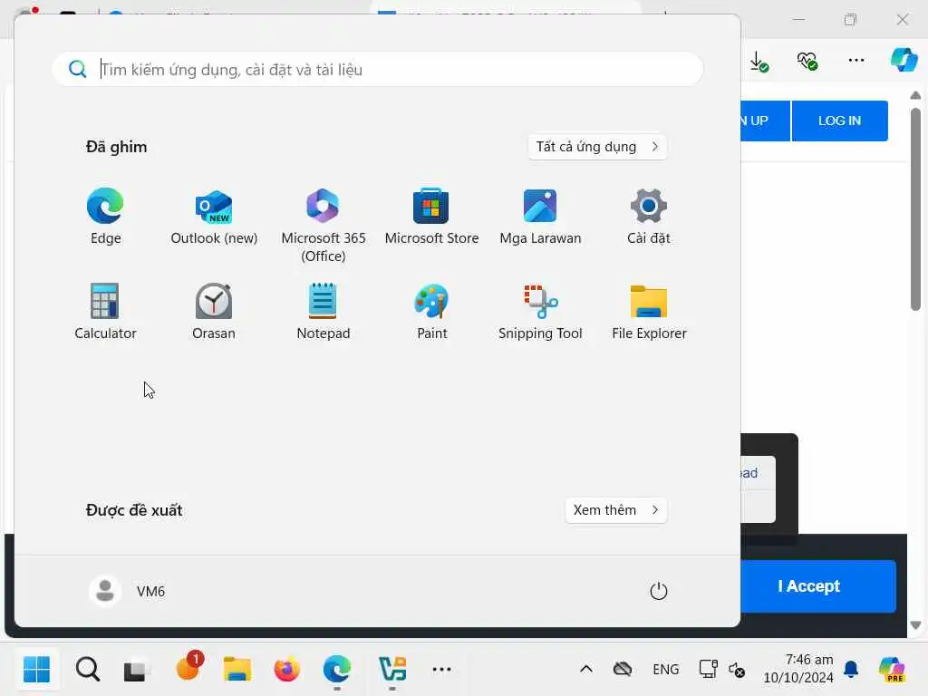This screenshot has height=696, width=928.
Task: Open the Orasan clock app
Action: [x=214, y=312]
